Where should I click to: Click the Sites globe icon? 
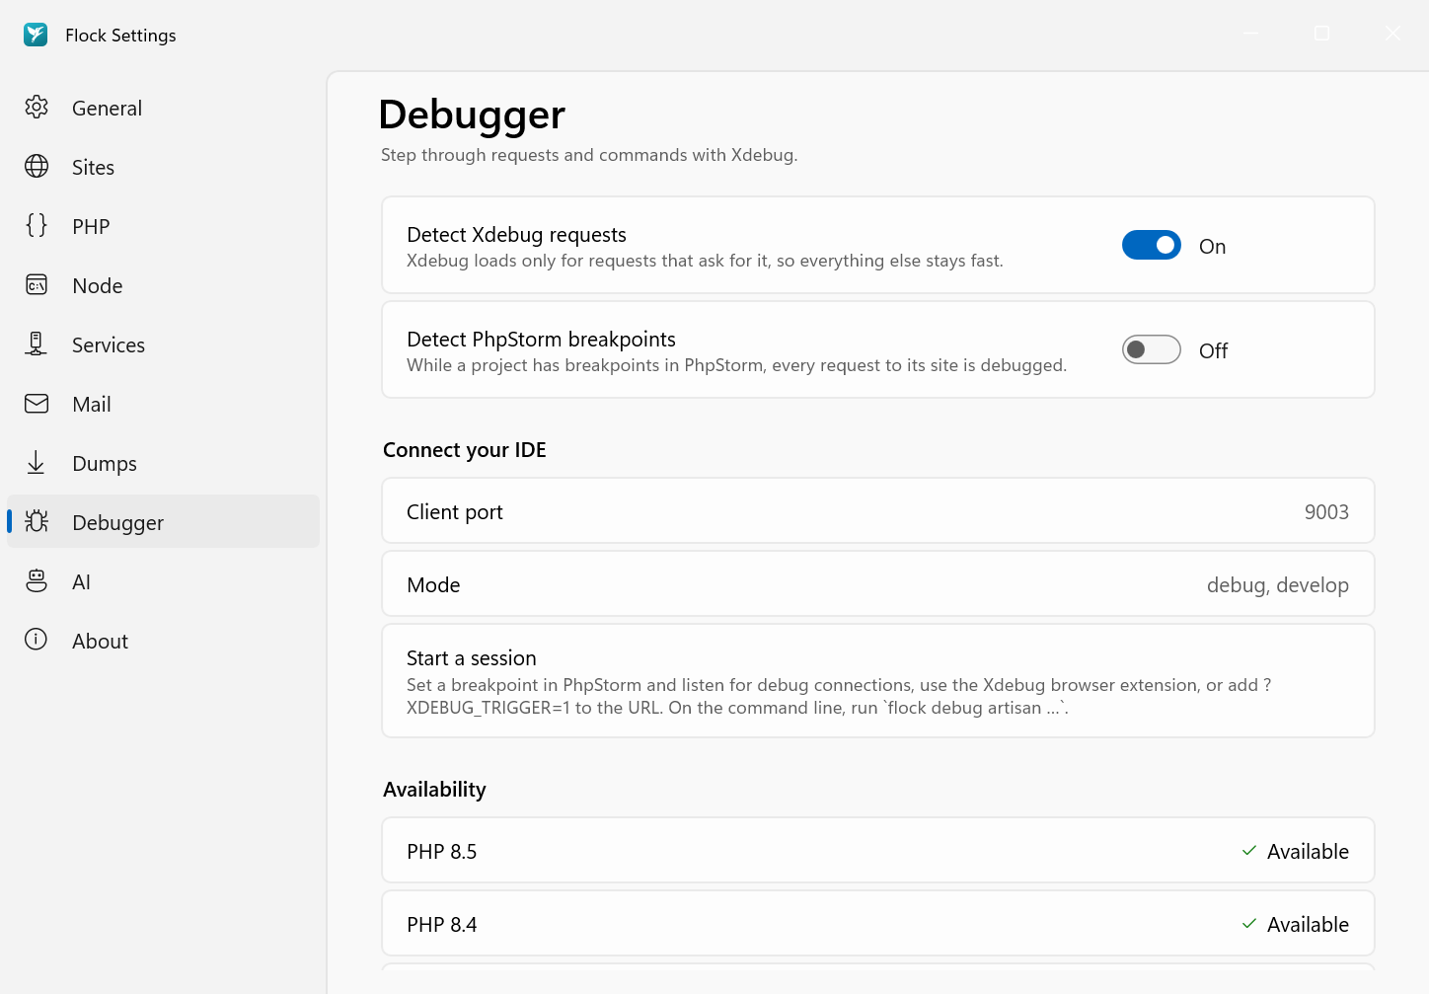37,166
